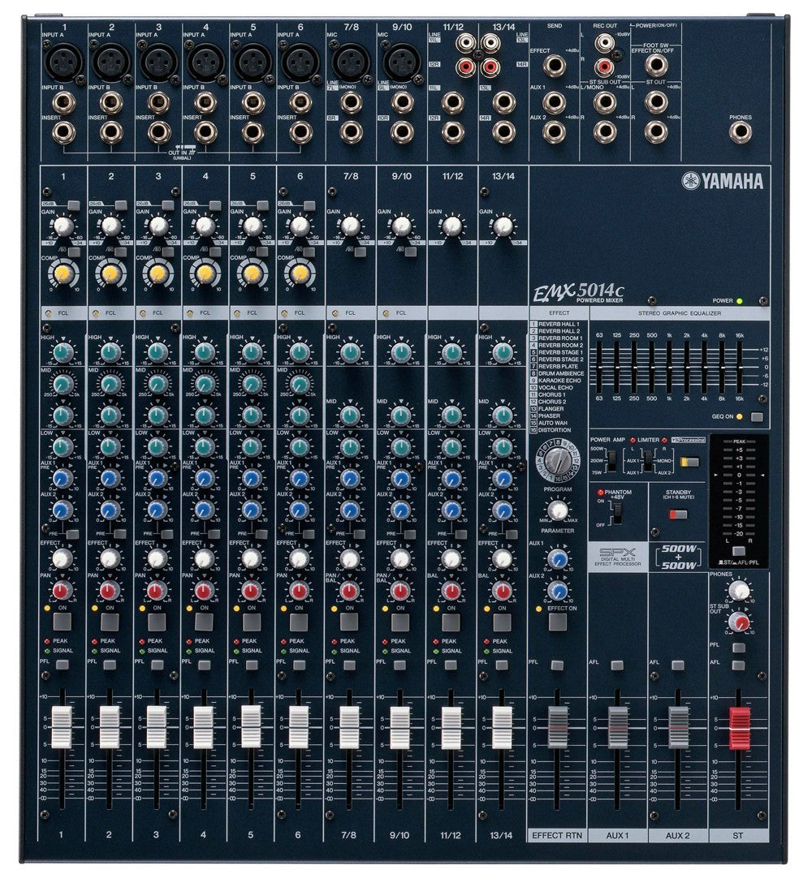This screenshot has width=812, height=887.
Task: Toggle the yellow YS Processing button
Action: click(x=689, y=462)
